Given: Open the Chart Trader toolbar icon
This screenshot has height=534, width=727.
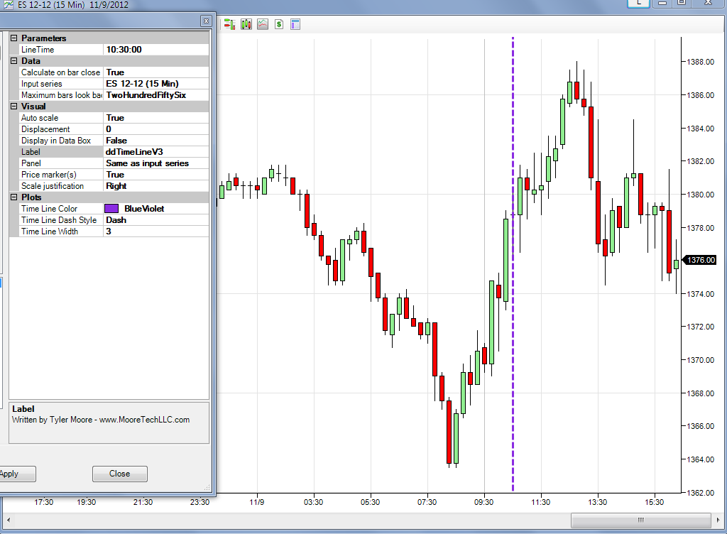Looking at the screenshot, I should click(x=229, y=24).
